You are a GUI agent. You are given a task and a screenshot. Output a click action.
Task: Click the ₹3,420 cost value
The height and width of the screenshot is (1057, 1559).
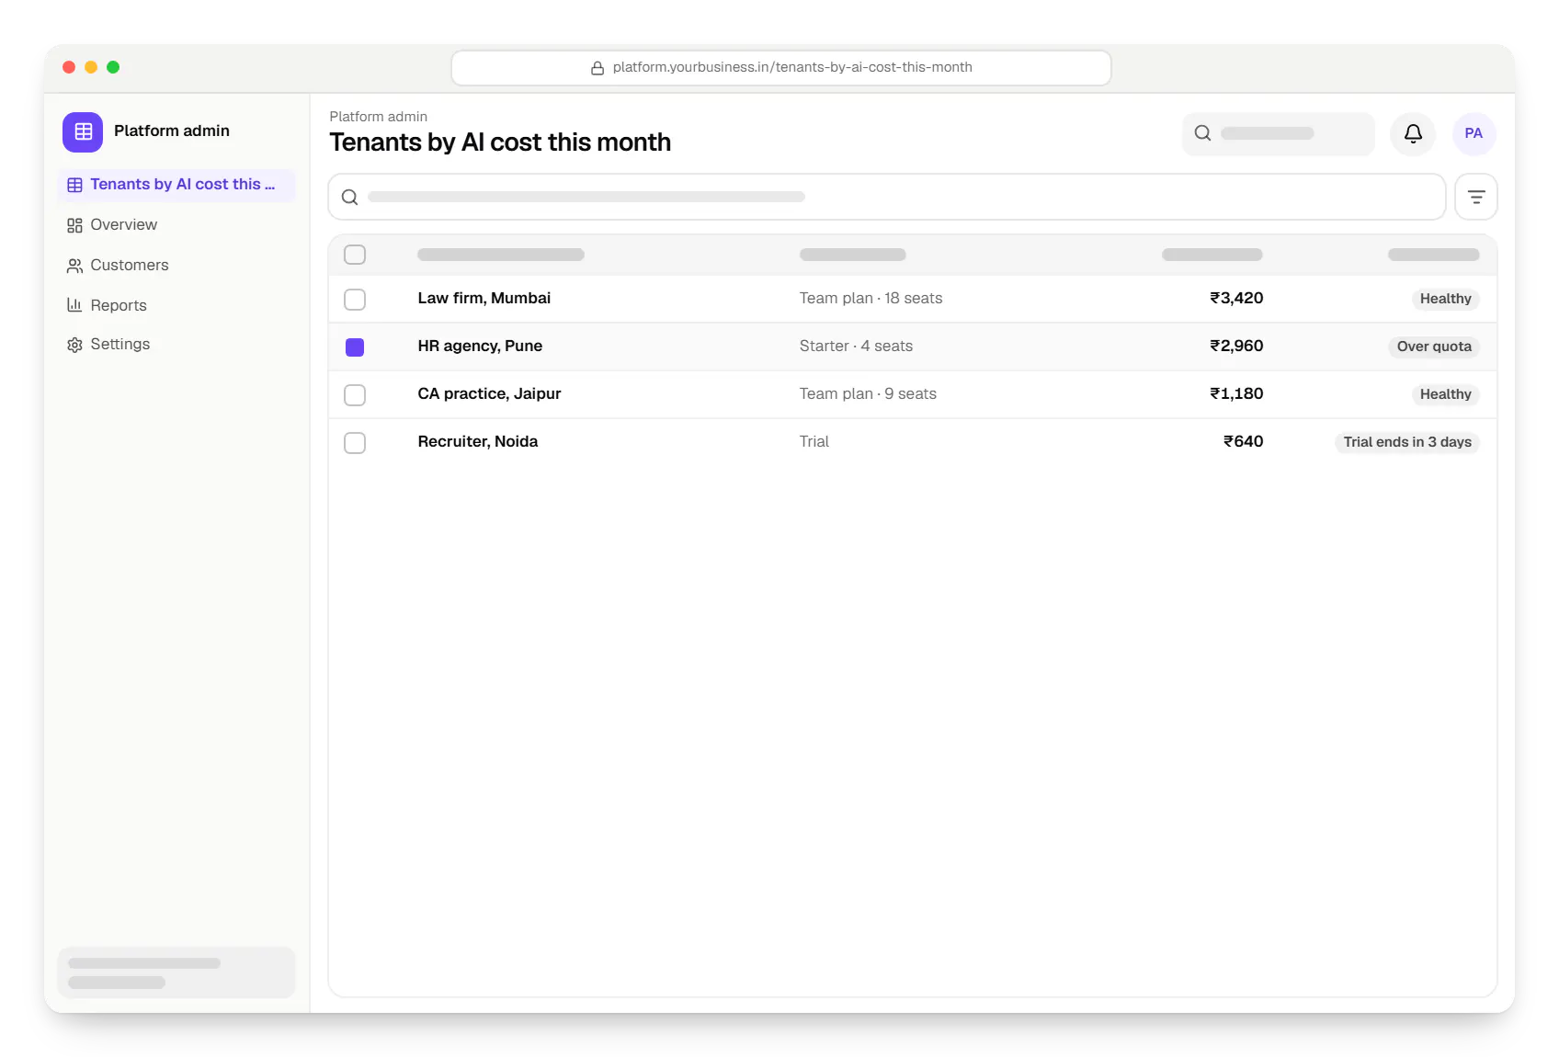pos(1236,298)
